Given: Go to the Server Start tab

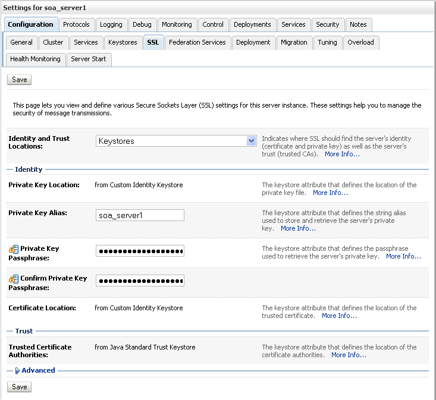Looking at the screenshot, I should pyautogui.click(x=89, y=59).
